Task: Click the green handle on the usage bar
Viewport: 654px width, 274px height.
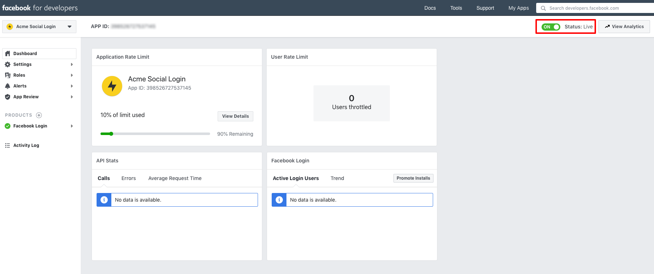Action: [111, 134]
